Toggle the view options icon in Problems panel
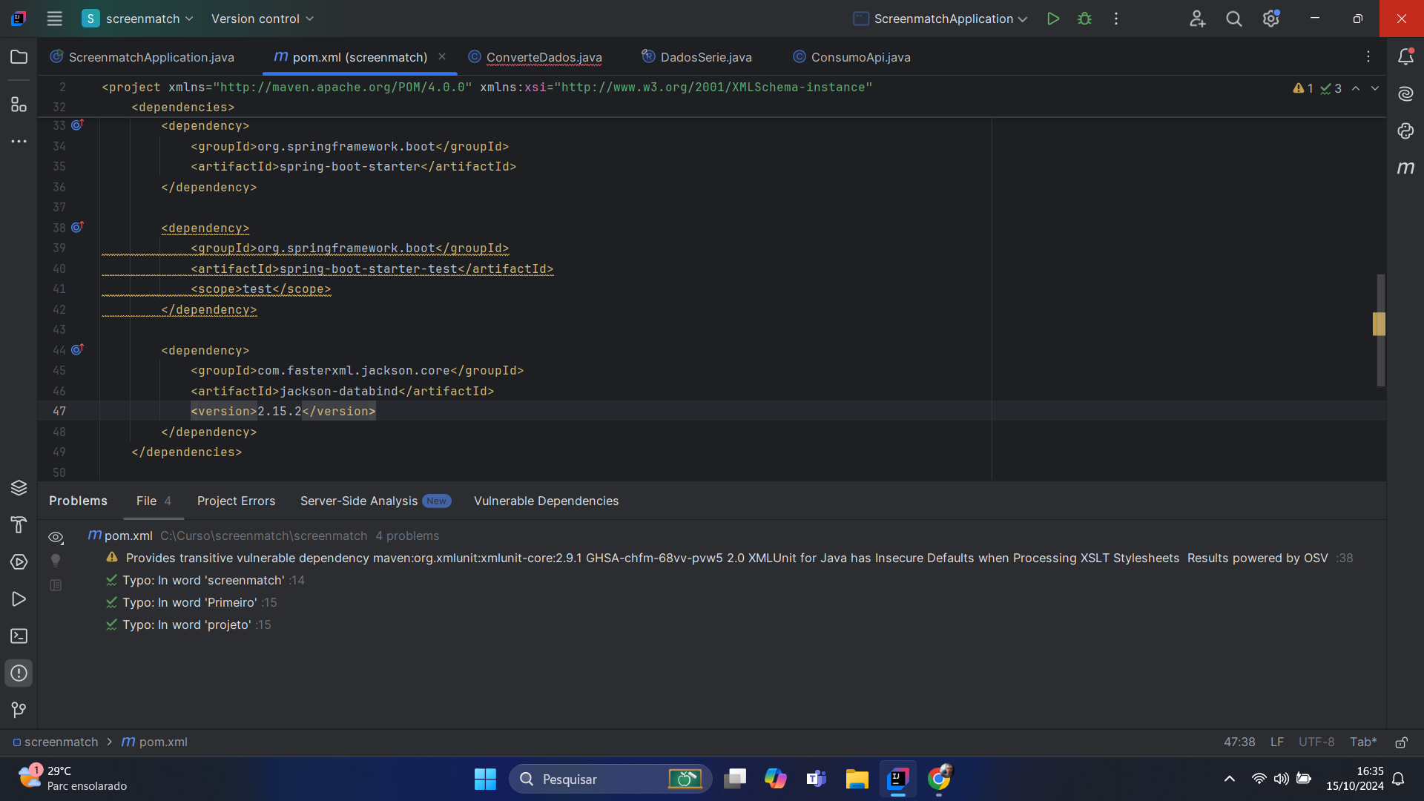The image size is (1424, 801). click(x=56, y=585)
